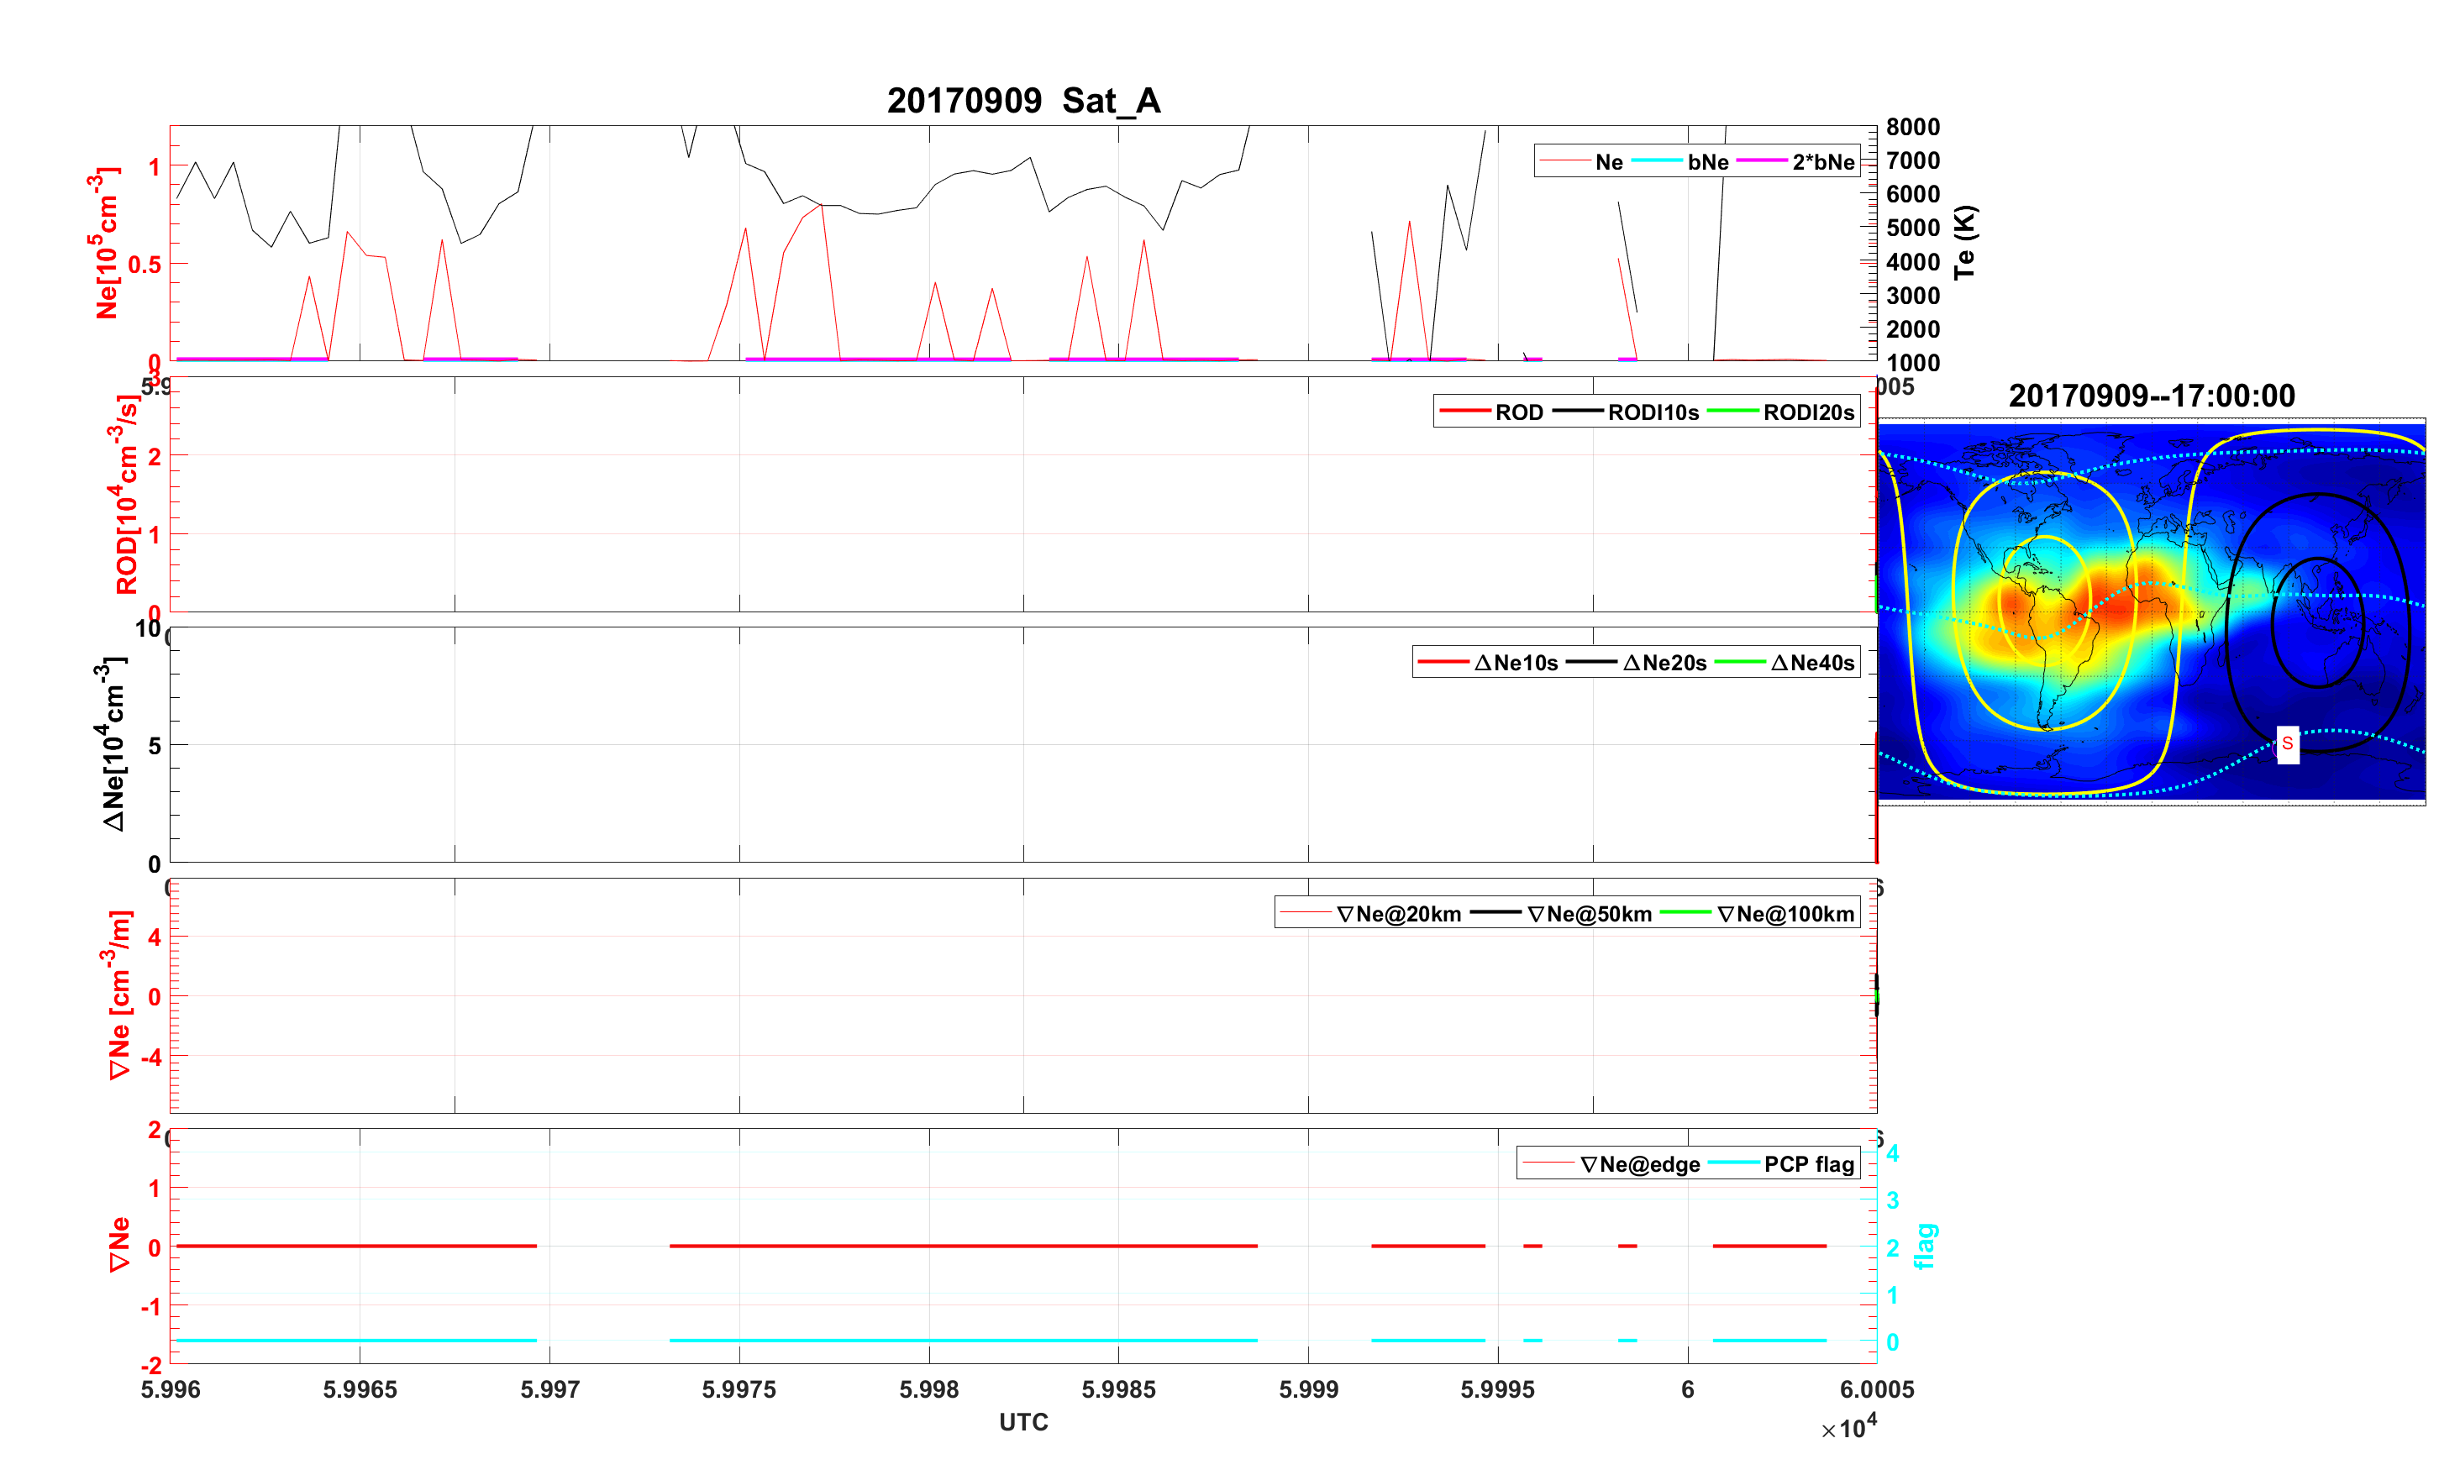Click the 5.998 tick on the UTC axis
Image resolution: width=2439 pixels, height=1475 pixels.
coord(928,1388)
